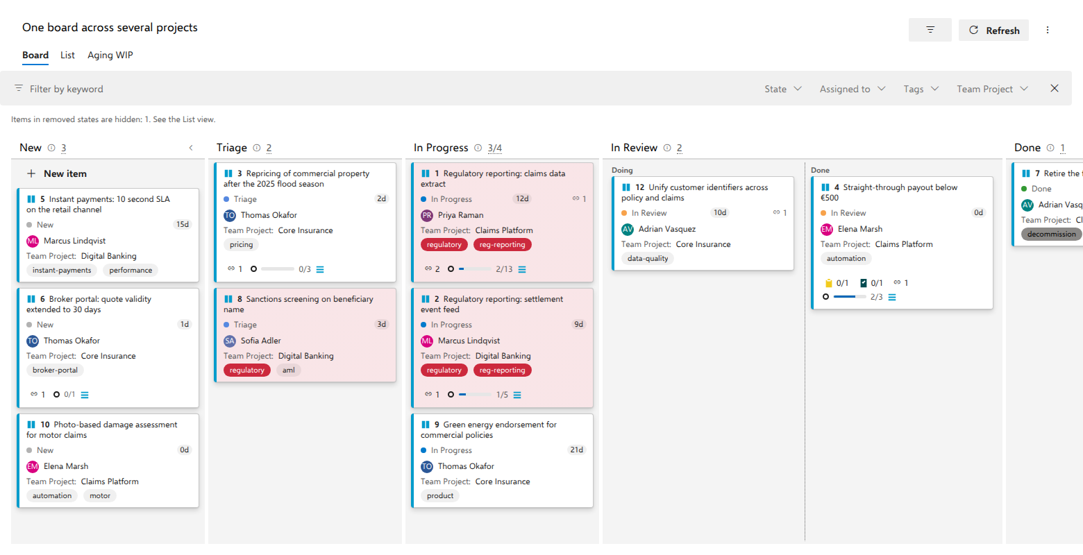The width and height of the screenshot is (1083, 555).
Task: Click the Refresh button
Action: tap(993, 30)
